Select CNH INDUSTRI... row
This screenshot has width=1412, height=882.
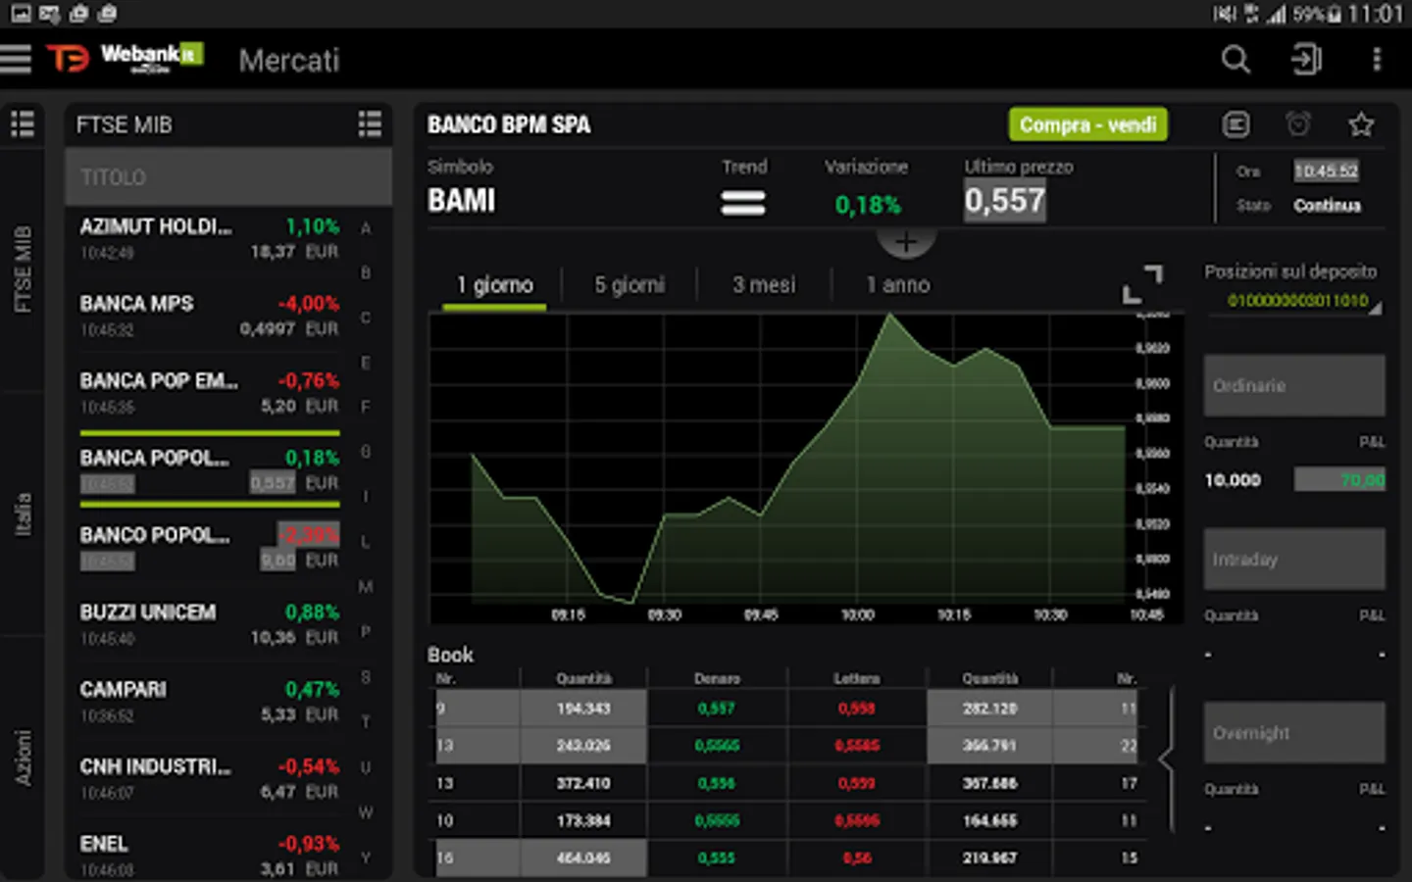point(209,779)
